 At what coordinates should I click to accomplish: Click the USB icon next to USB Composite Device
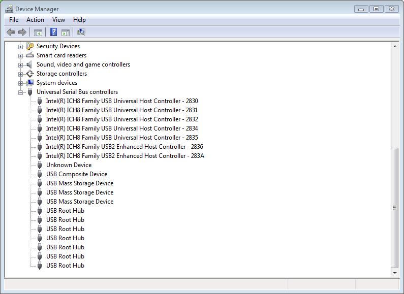[40, 174]
